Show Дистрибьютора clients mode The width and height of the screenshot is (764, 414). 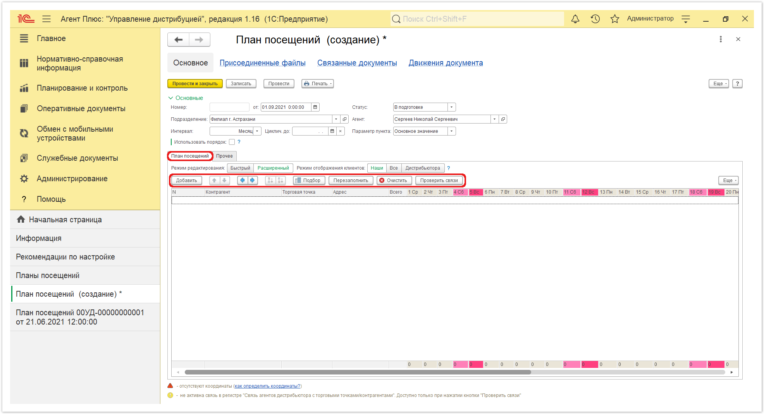click(423, 168)
